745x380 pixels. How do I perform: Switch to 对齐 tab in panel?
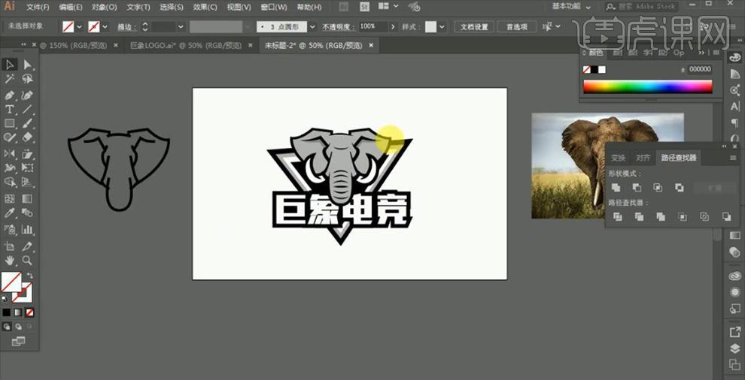click(643, 158)
